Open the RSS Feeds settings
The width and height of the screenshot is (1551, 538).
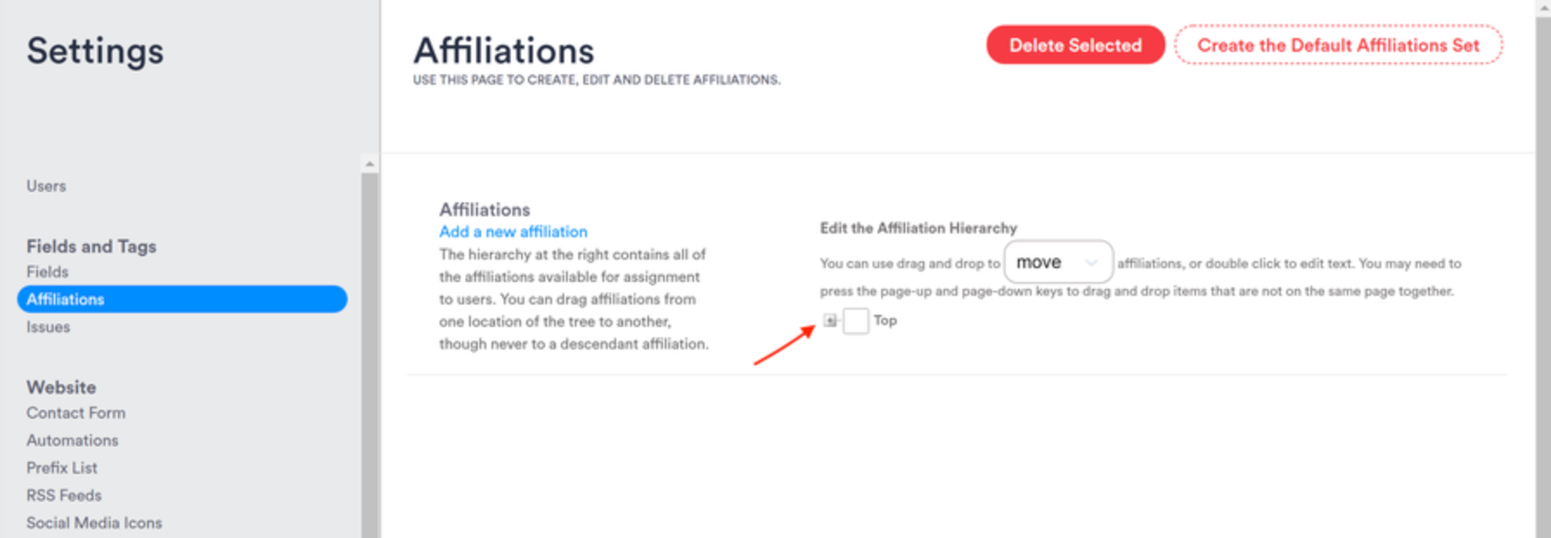click(63, 495)
